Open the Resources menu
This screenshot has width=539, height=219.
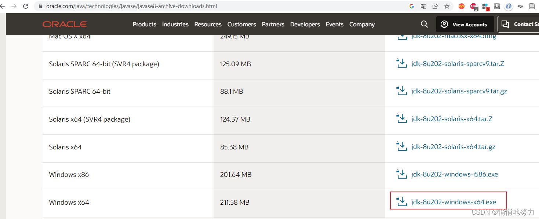(x=208, y=24)
